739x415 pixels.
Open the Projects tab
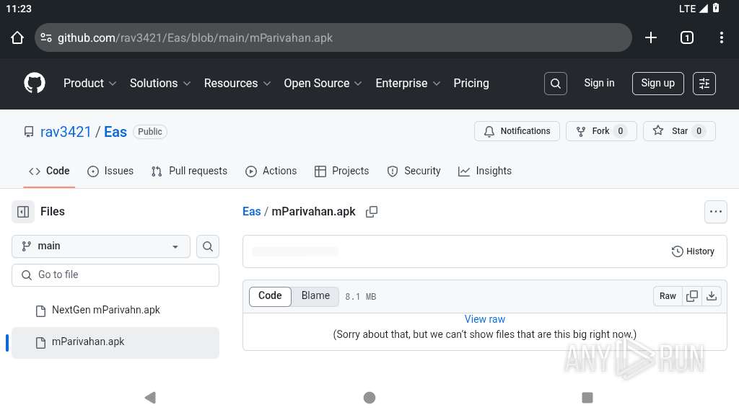pos(341,171)
